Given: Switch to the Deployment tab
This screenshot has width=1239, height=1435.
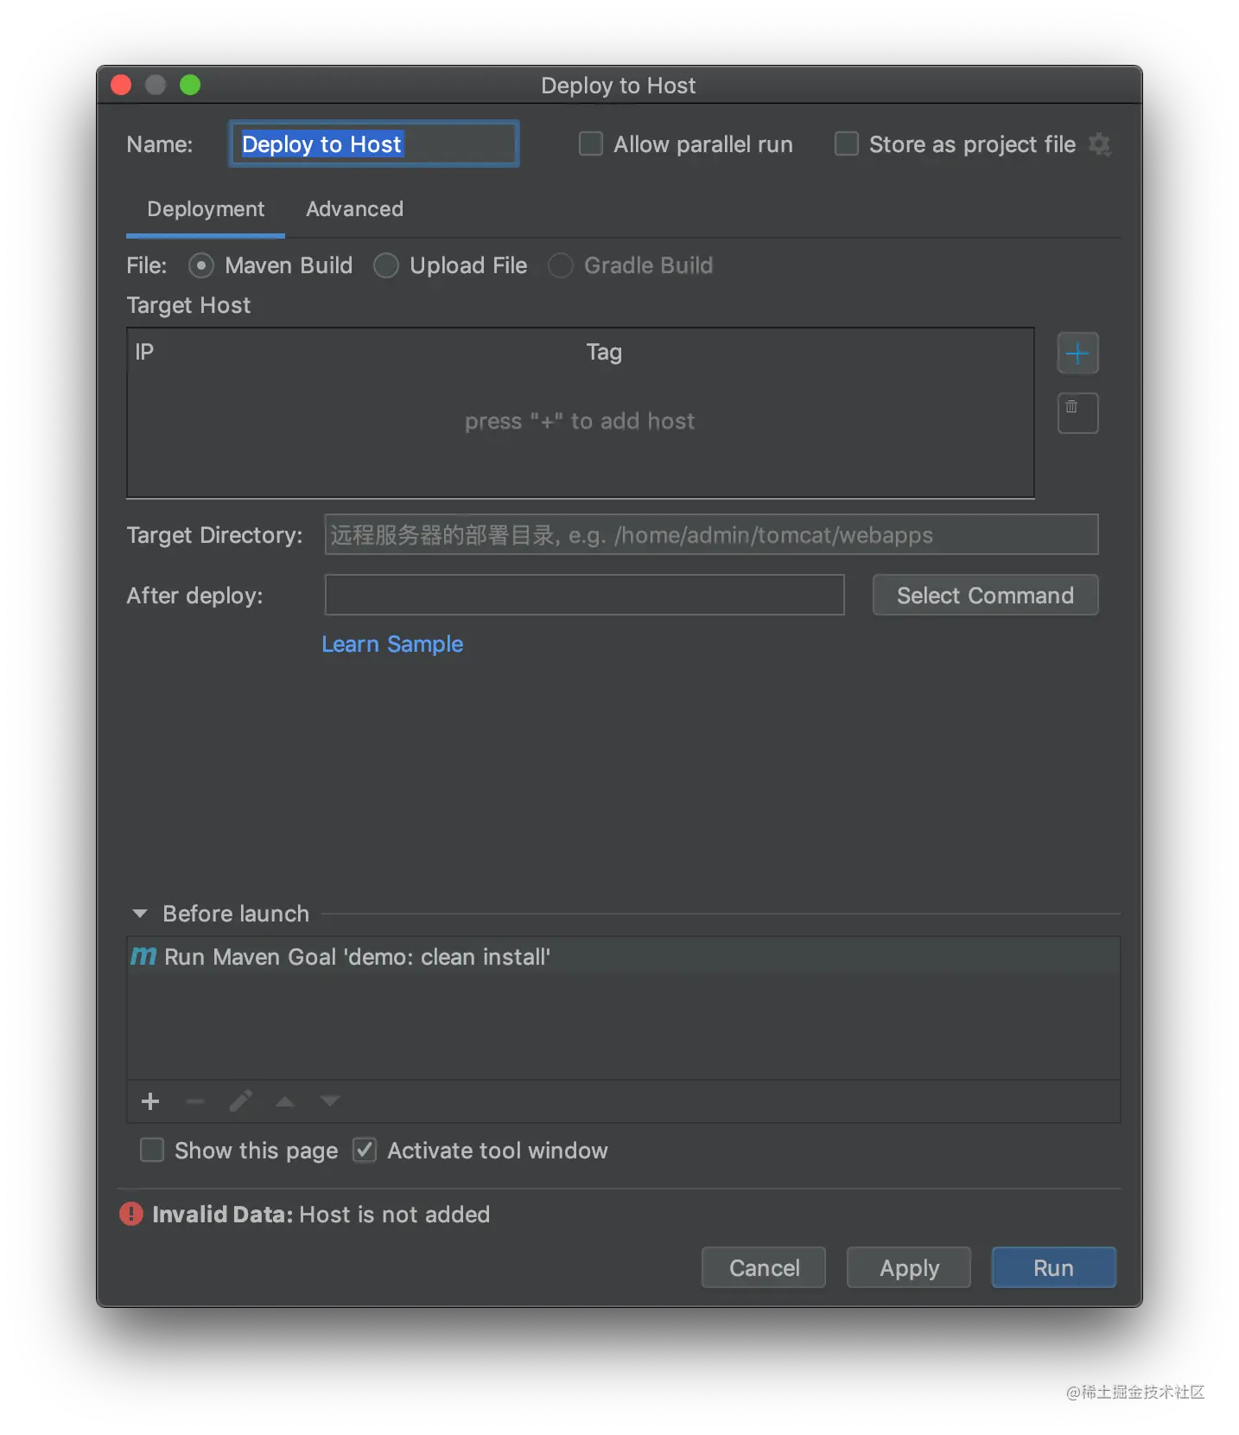Looking at the screenshot, I should [x=206, y=209].
